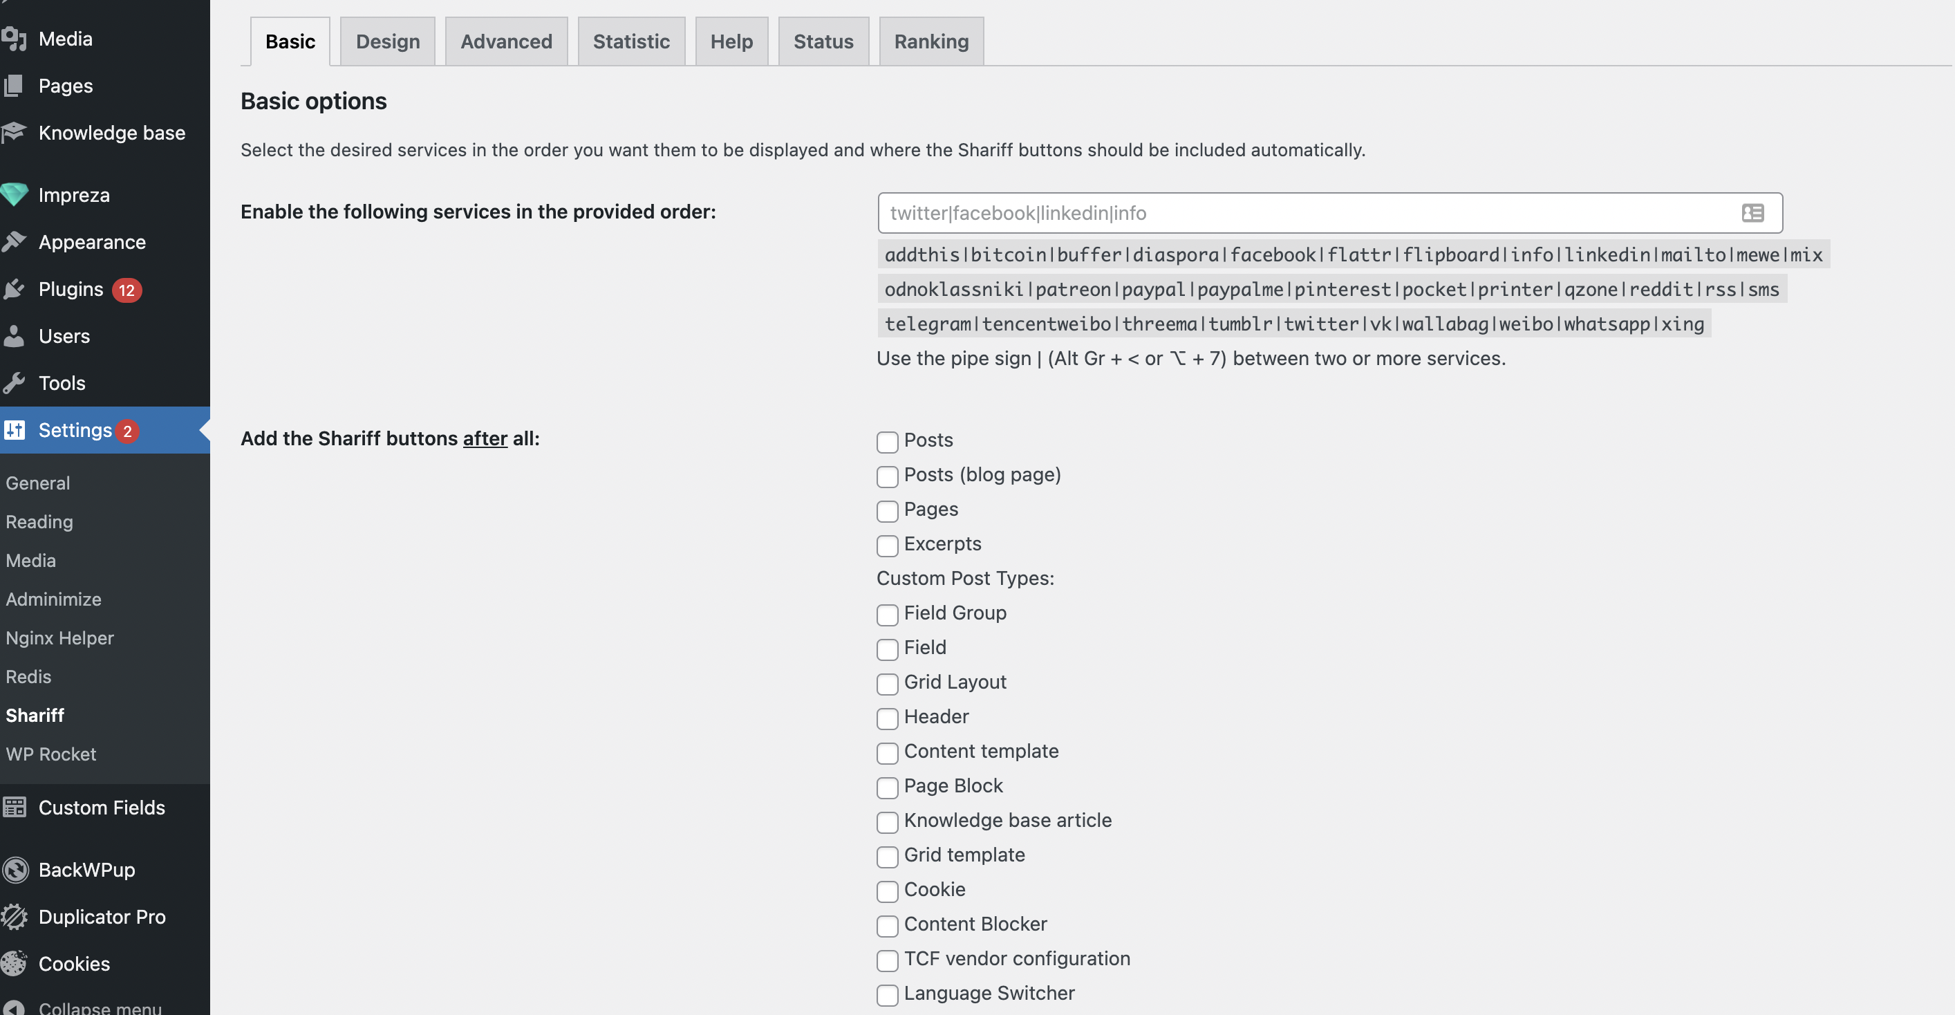Screen dimensions: 1955x1015
Task: Click the Tools wrench icon
Action: click(14, 383)
